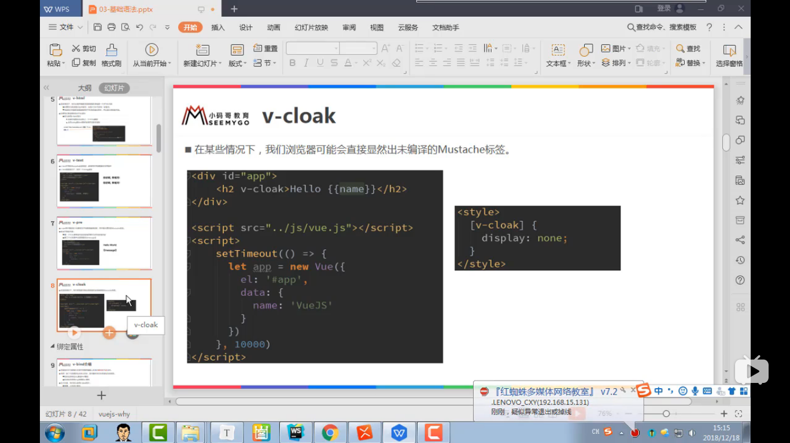Viewport: 790px width, 443px height.
Task: Open the 动画 ribbon tab
Action: click(x=274, y=27)
